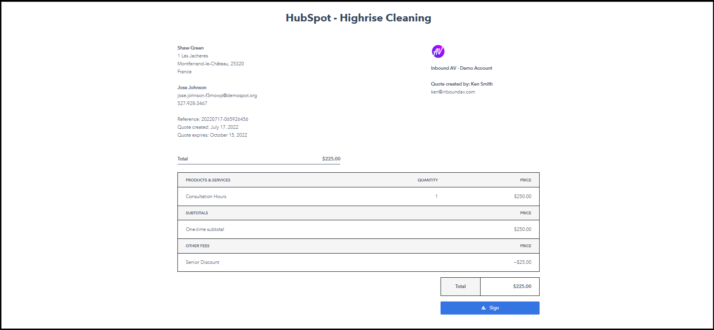
Task: Select the email ken@inboundav.com
Action: tap(453, 92)
